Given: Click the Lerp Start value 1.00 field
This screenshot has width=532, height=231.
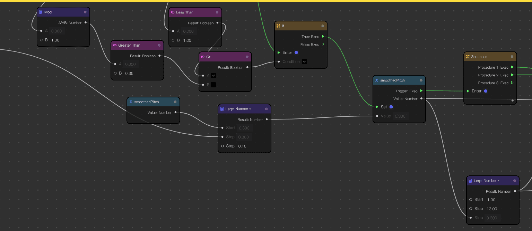Looking at the screenshot, I should [x=491, y=200].
